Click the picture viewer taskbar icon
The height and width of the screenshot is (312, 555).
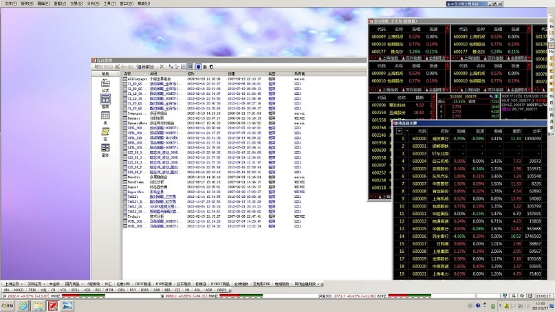pyautogui.click(x=67, y=306)
